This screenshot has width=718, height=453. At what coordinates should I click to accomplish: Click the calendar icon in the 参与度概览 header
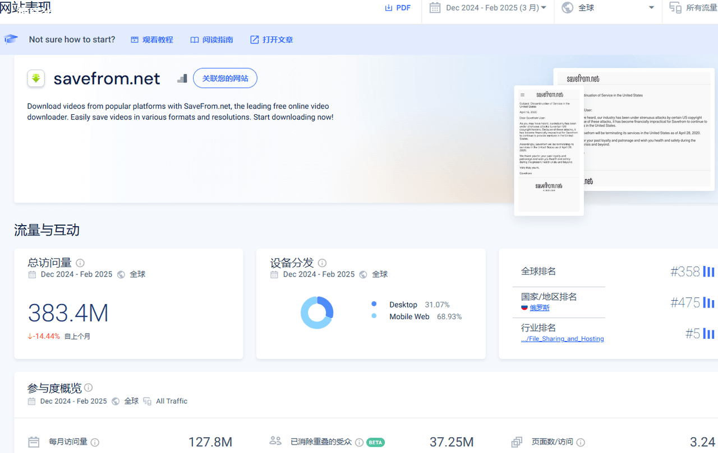[x=31, y=401]
